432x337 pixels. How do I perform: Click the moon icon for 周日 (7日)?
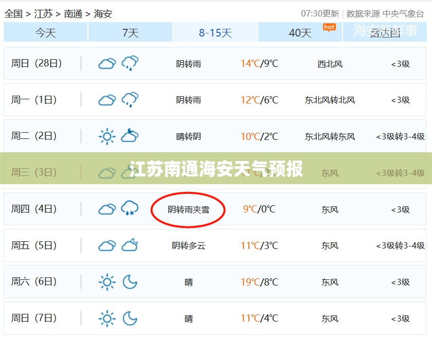(130, 318)
